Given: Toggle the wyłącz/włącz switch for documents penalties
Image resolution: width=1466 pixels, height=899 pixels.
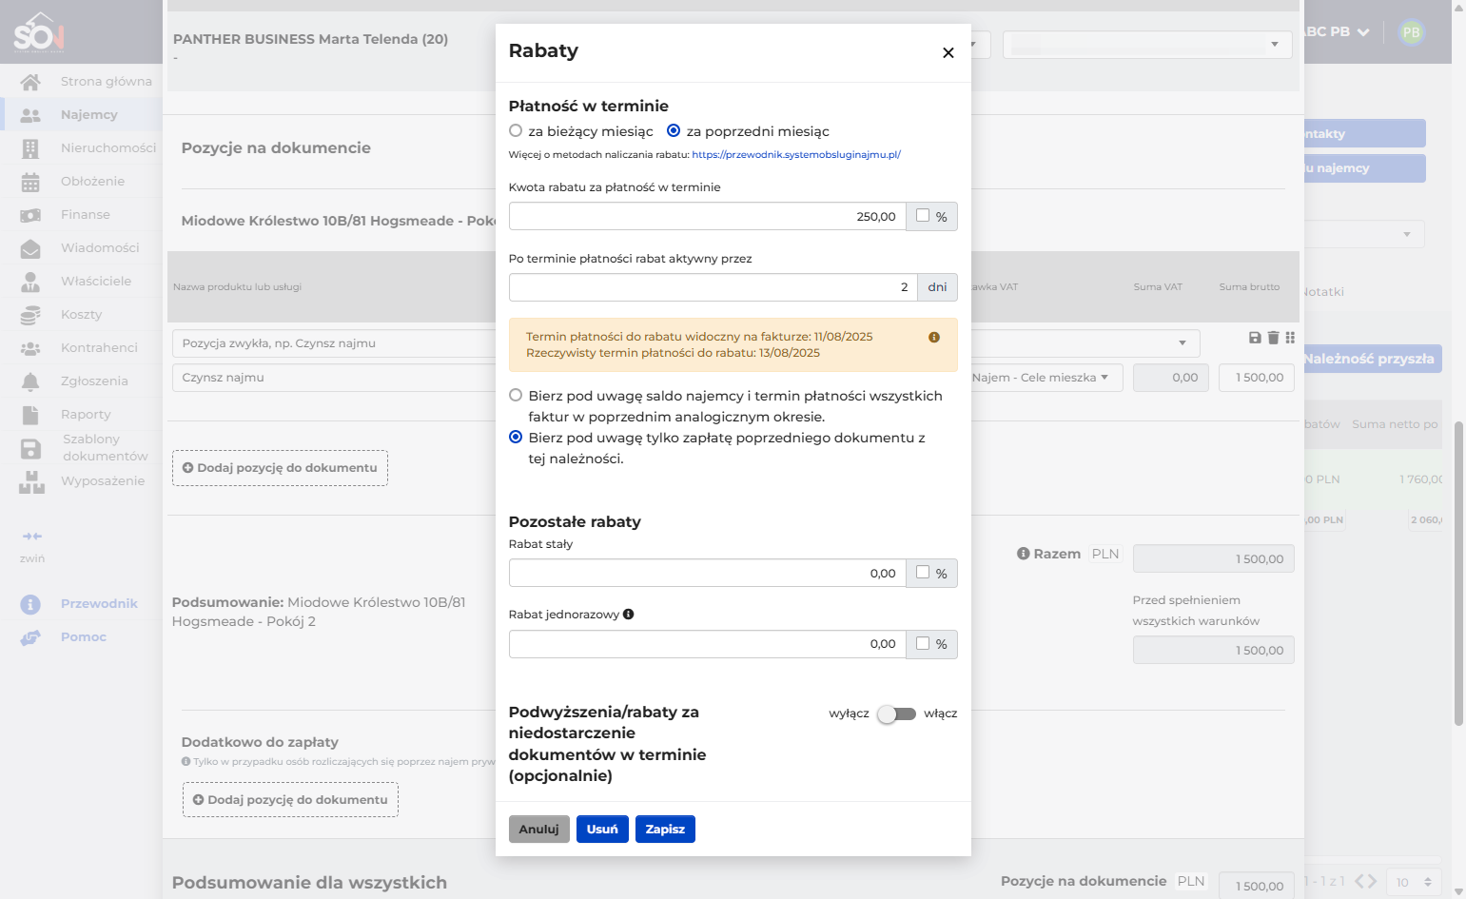Looking at the screenshot, I should pyautogui.click(x=896, y=713).
